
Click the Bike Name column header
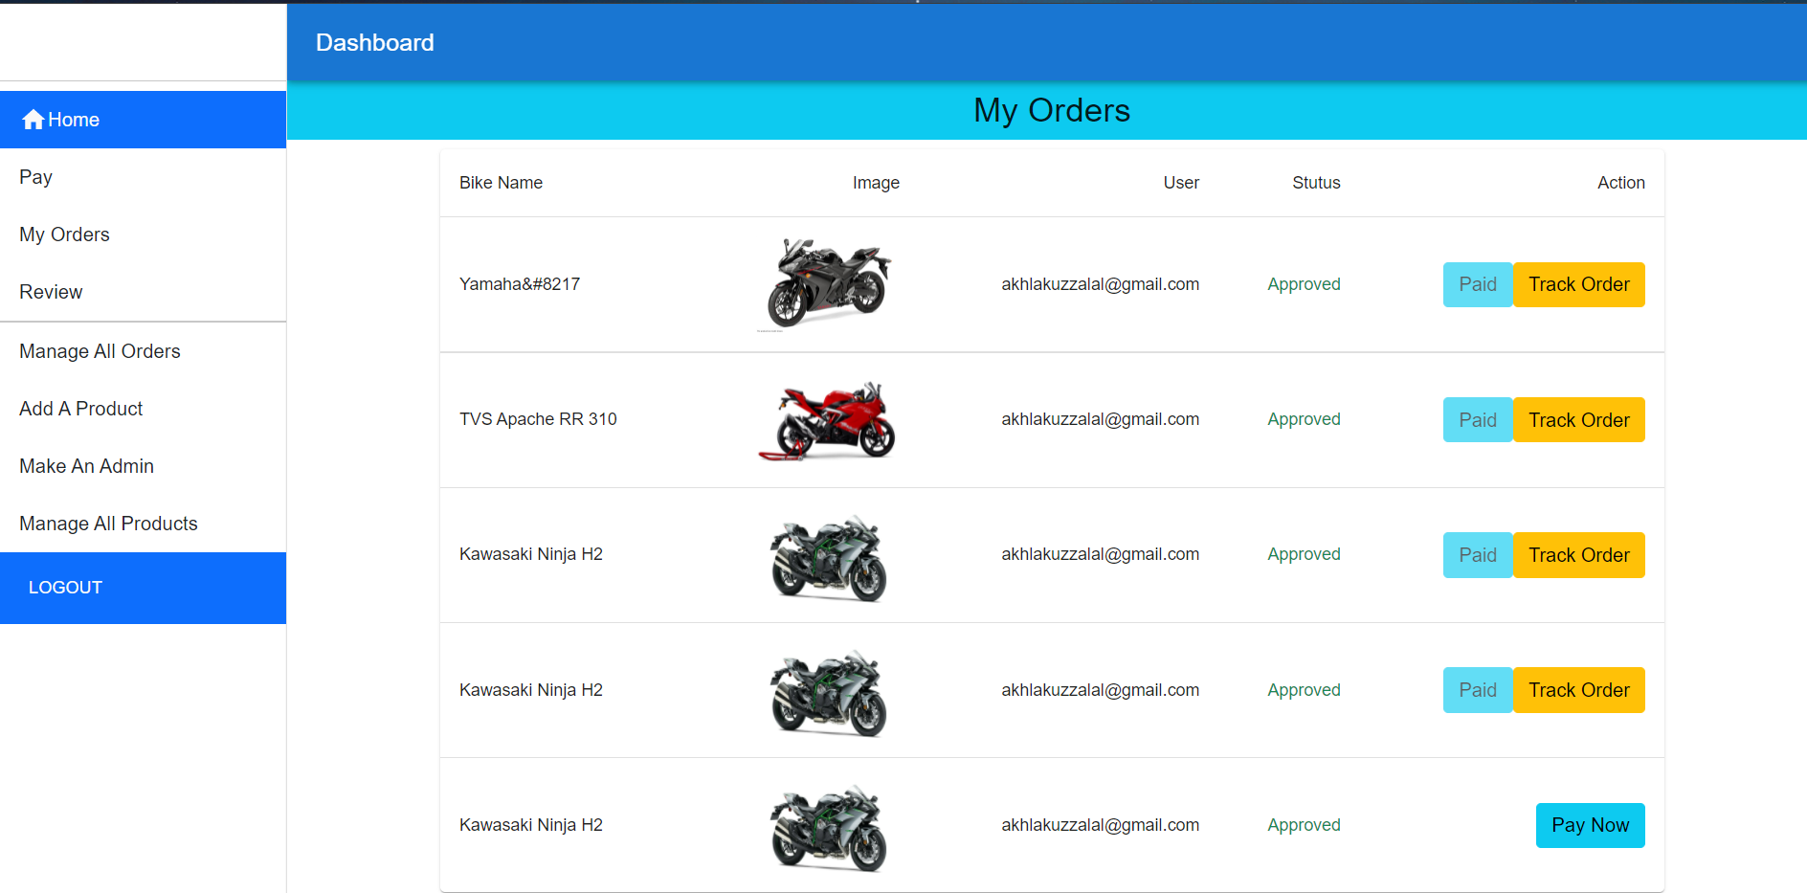(501, 183)
